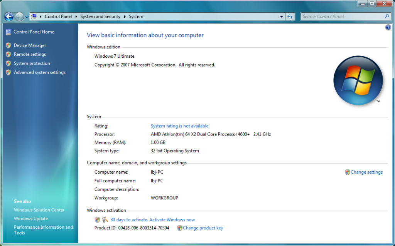
Task: Click the Microsoft copyright notice text
Action: tap(155, 65)
